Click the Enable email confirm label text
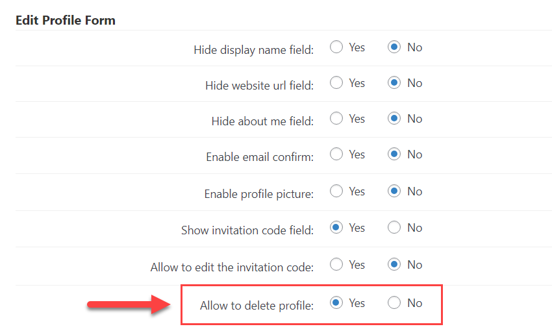552x331 pixels. tap(260, 156)
